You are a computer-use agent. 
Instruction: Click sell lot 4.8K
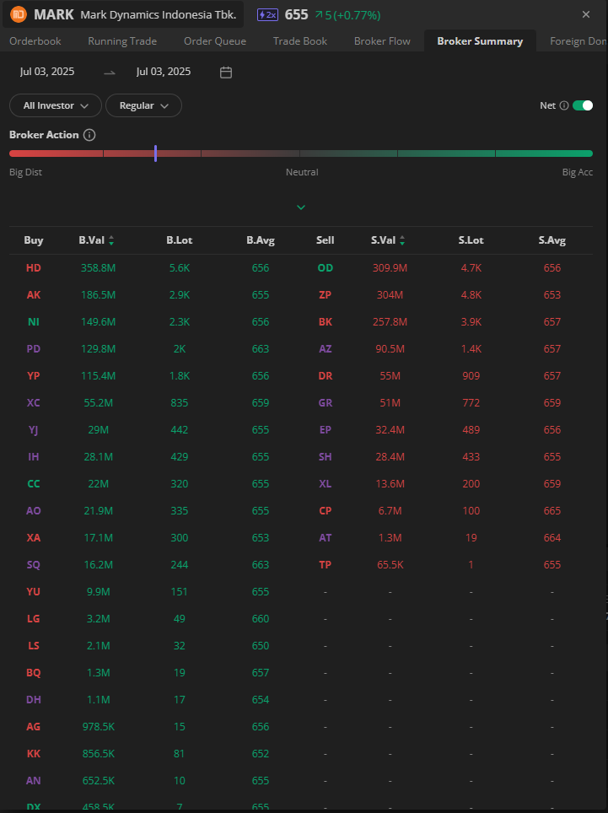click(x=471, y=295)
